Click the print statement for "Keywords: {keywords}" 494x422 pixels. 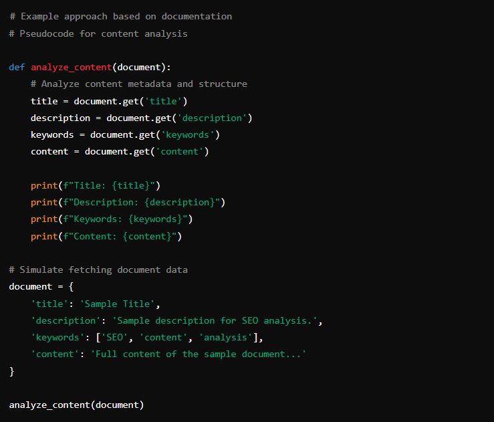(x=112, y=219)
